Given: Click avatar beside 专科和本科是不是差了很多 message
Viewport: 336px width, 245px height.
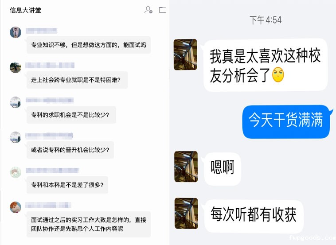Looking at the screenshot, I should [16, 172].
